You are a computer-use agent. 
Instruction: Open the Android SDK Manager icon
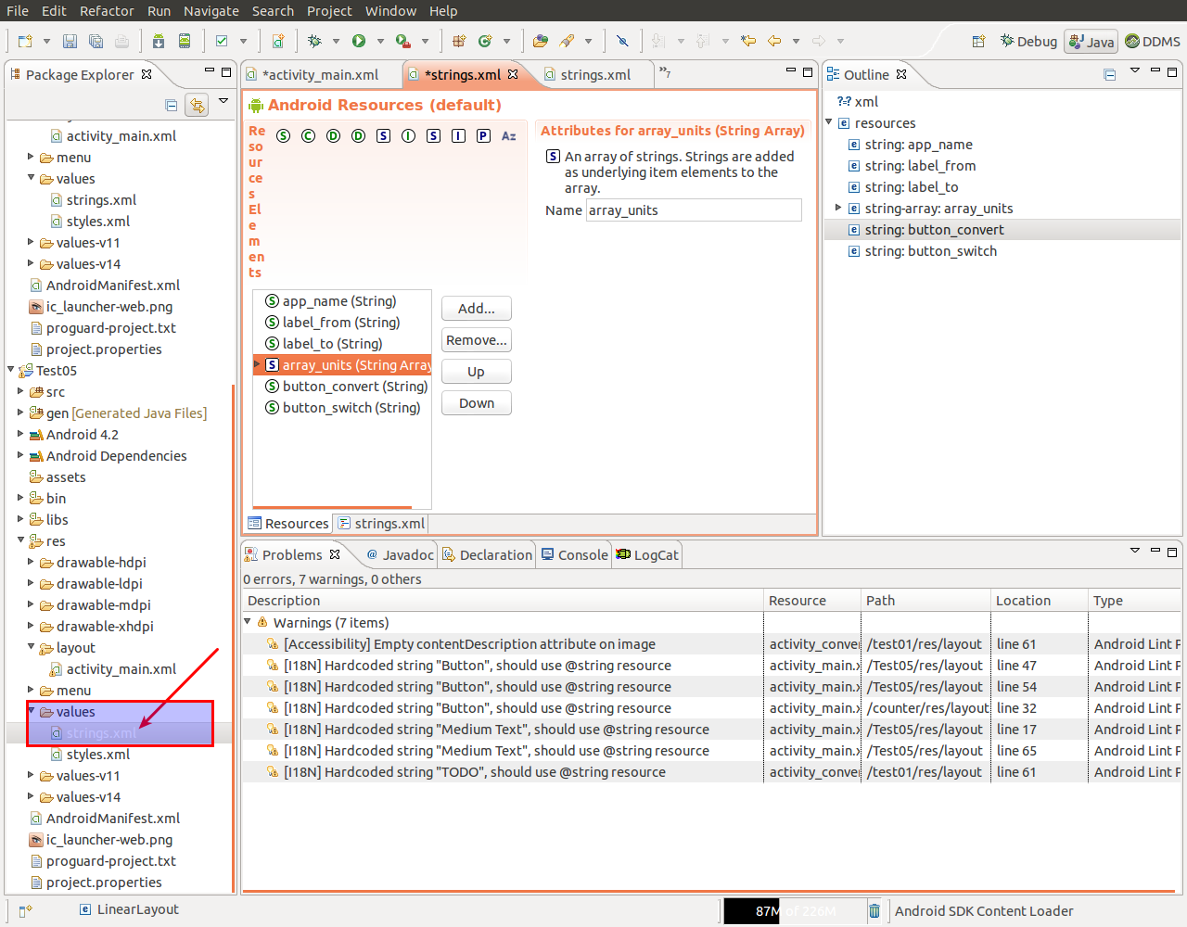click(x=159, y=41)
